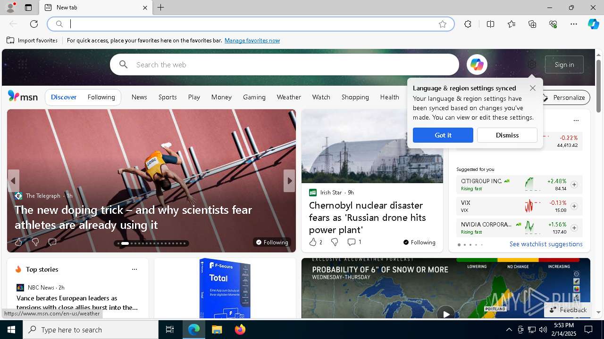Open watchlist card more options ellipsis
The height and width of the screenshot is (339, 604).
click(x=576, y=121)
